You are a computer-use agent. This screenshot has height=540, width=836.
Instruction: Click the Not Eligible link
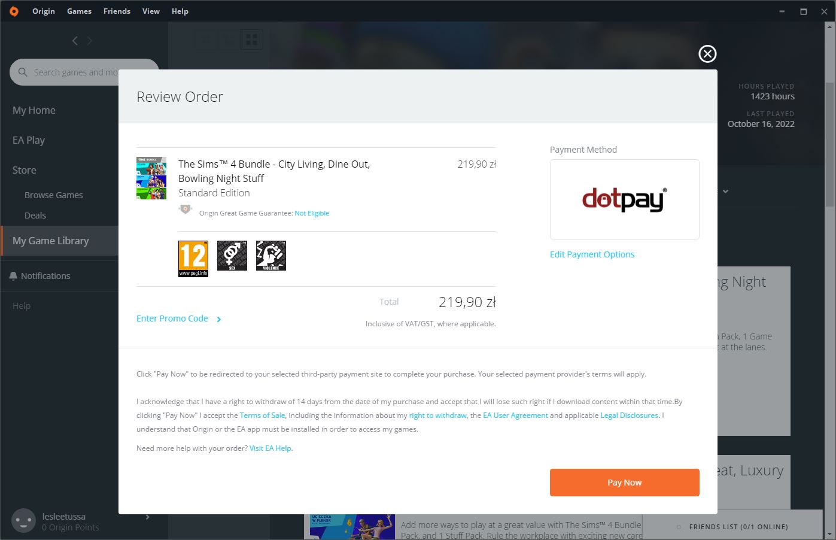pyautogui.click(x=312, y=213)
